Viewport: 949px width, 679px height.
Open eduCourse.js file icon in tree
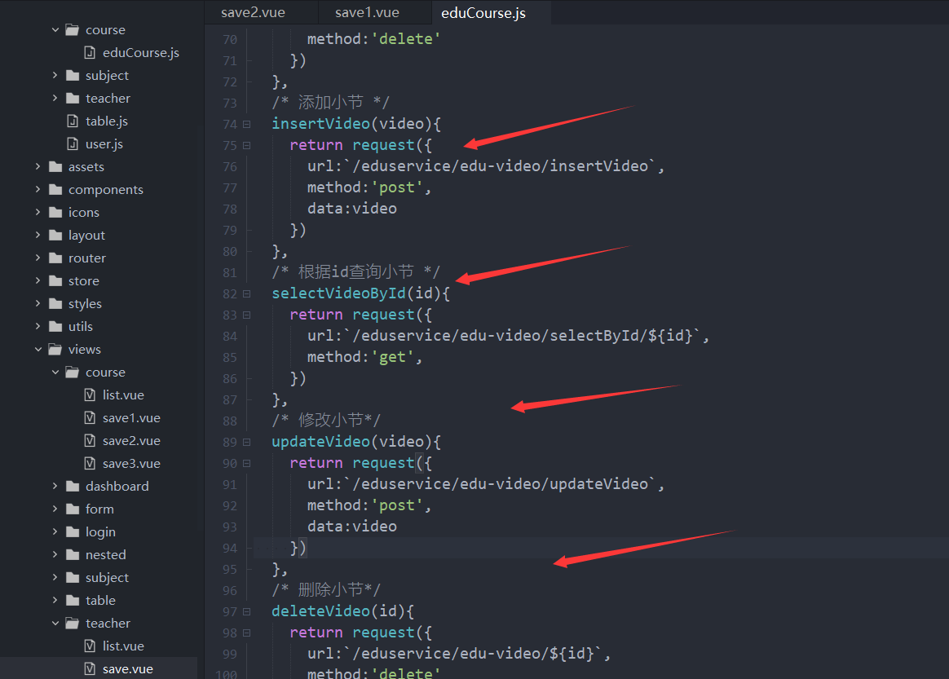(x=90, y=53)
